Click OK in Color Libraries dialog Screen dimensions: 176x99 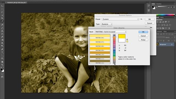[143, 32]
